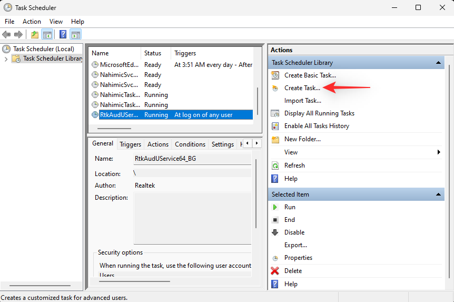Click the Up One Level folder icon

34,34
